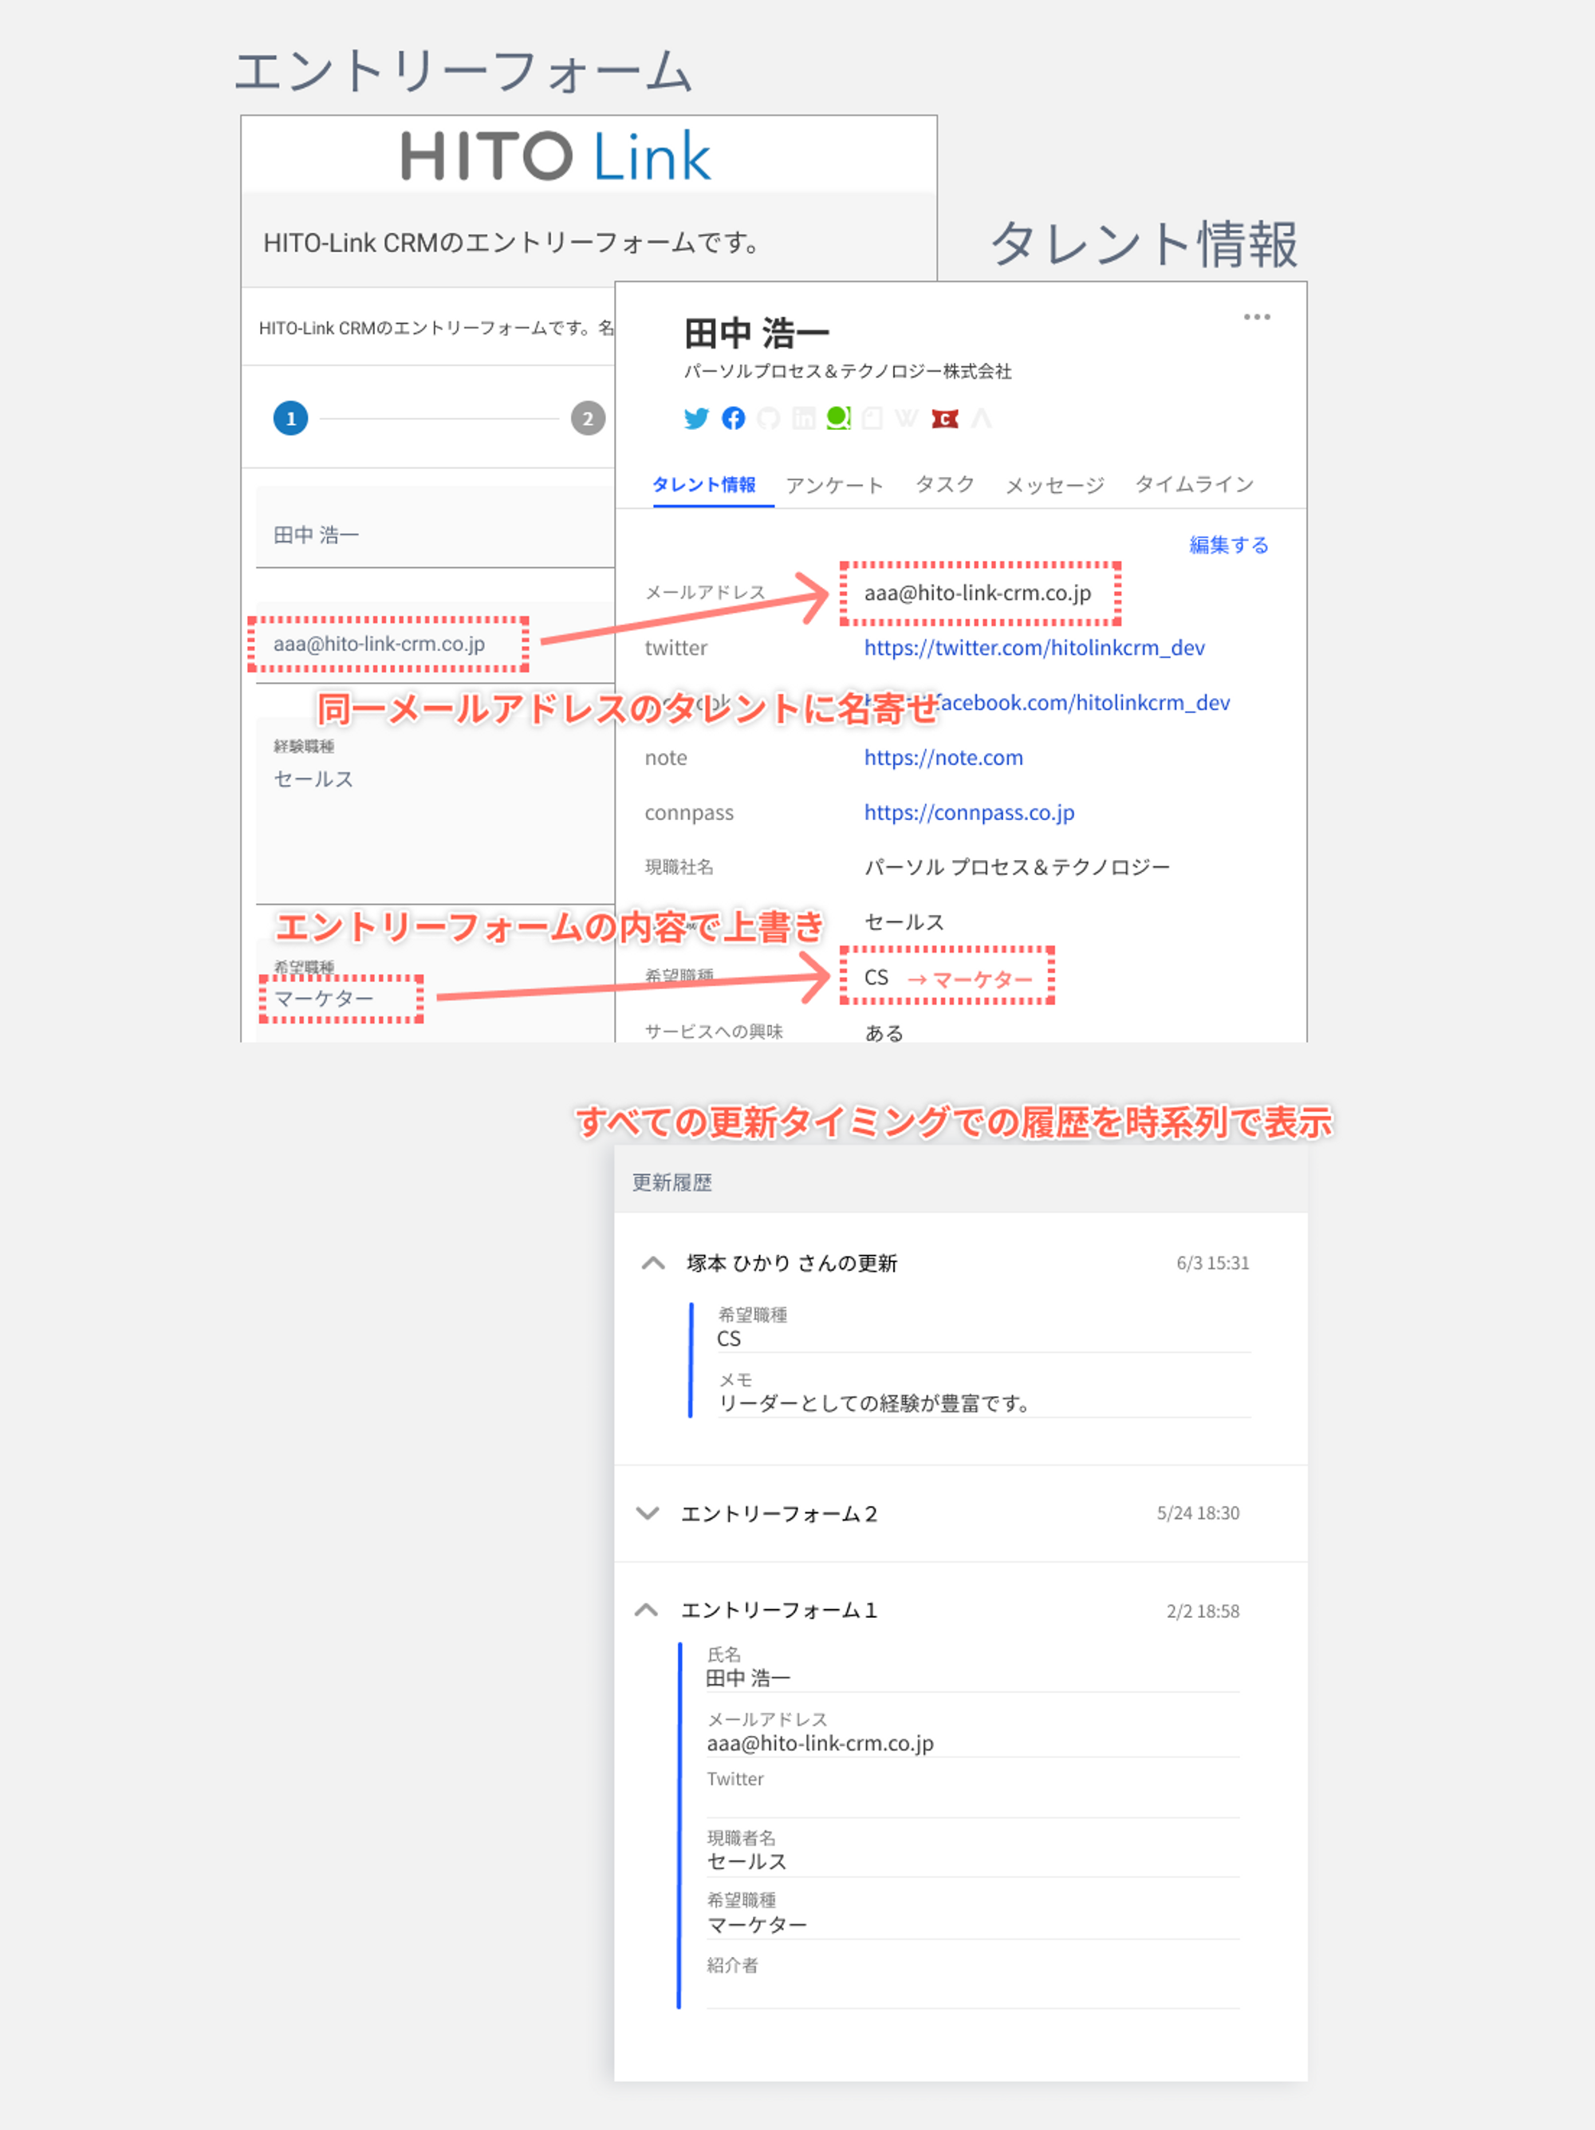Image resolution: width=1595 pixels, height=2130 pixels.
Task: Click the 塚本 ひかり さんの更新 title
Action: click(x=791, y=1262)
